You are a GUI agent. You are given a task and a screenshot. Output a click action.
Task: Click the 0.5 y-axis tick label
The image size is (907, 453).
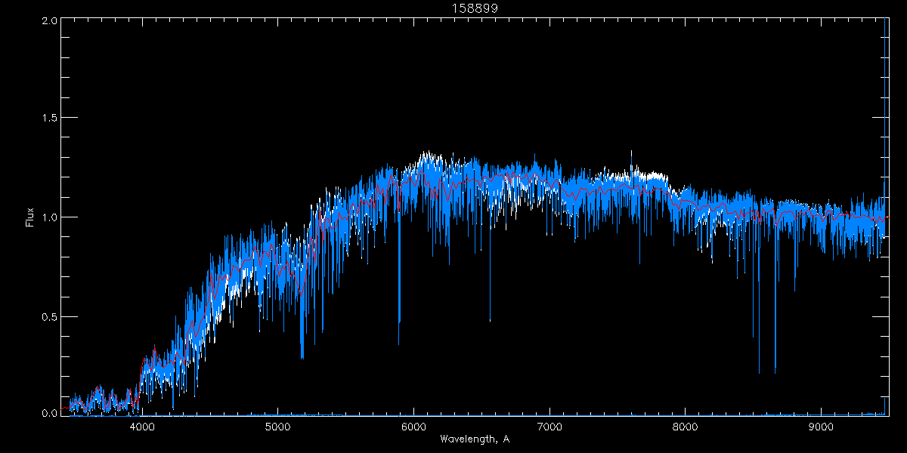(50, 316)
